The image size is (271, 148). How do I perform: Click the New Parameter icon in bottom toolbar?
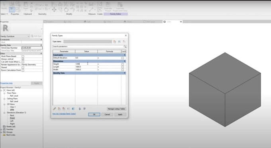[x=59, y=109]
